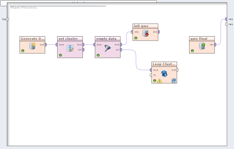Click the qwe final retrieve icon

pos(202,46)
